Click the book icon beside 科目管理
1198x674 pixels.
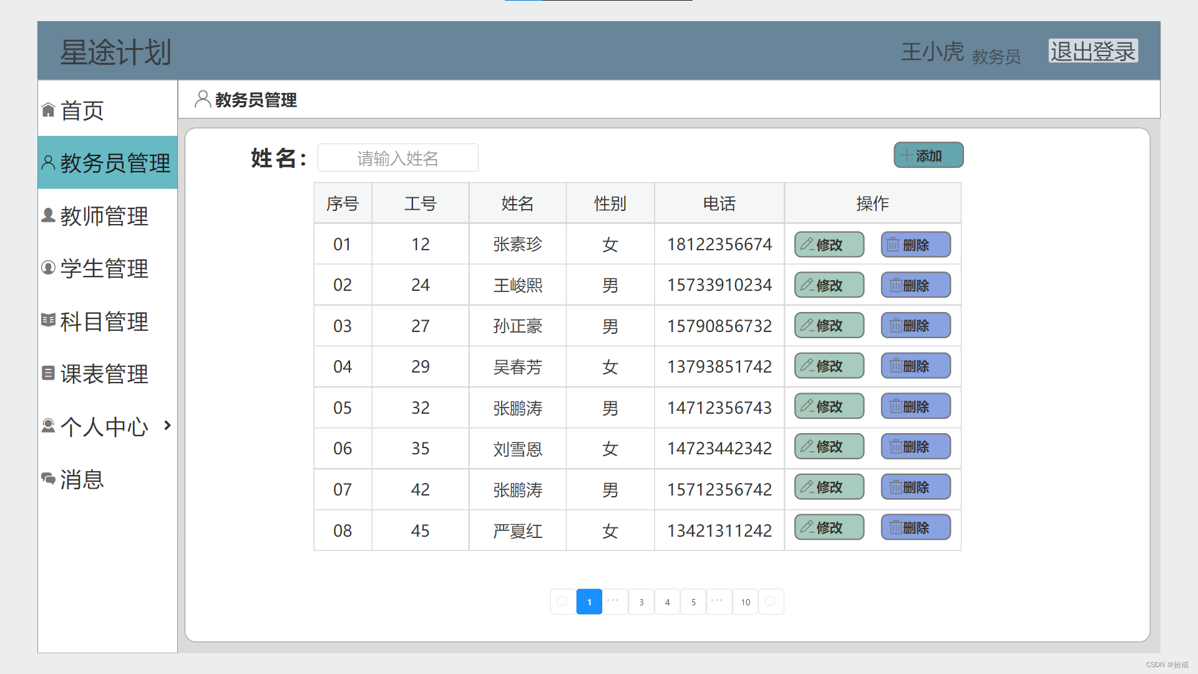tap(48, 320)
